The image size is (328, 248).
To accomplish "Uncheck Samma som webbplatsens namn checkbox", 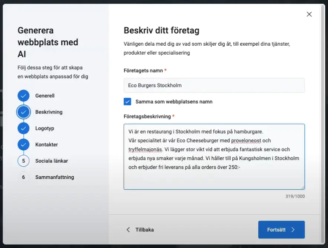I will pos(127,102).
